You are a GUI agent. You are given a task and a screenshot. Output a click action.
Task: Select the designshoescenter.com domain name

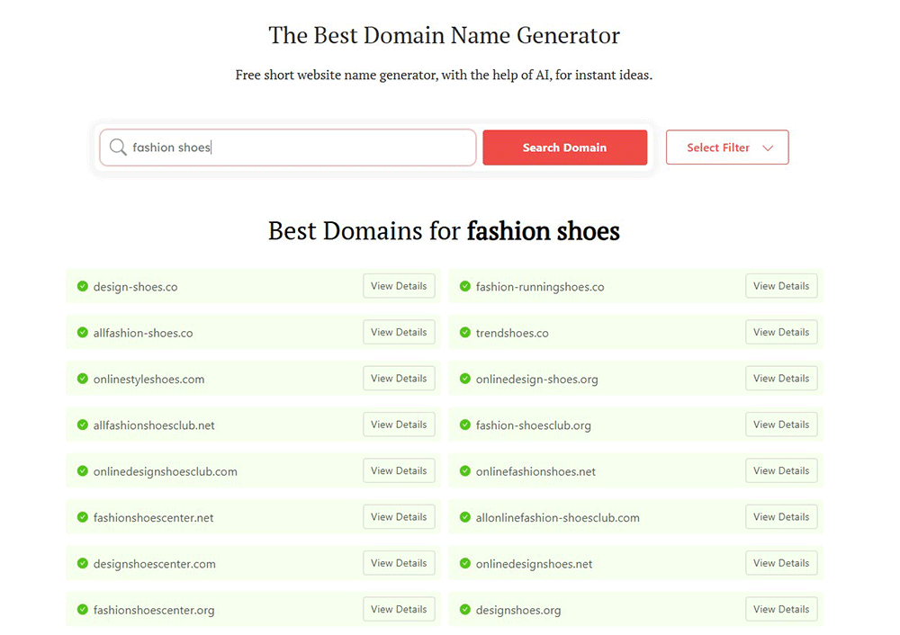(155, 564)
